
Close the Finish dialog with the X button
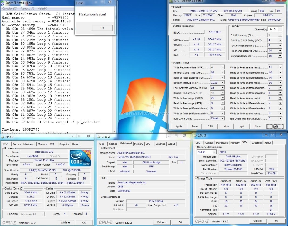(110, 2)
